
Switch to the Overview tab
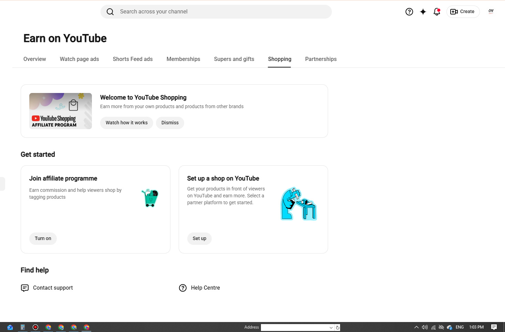(35, 59)
